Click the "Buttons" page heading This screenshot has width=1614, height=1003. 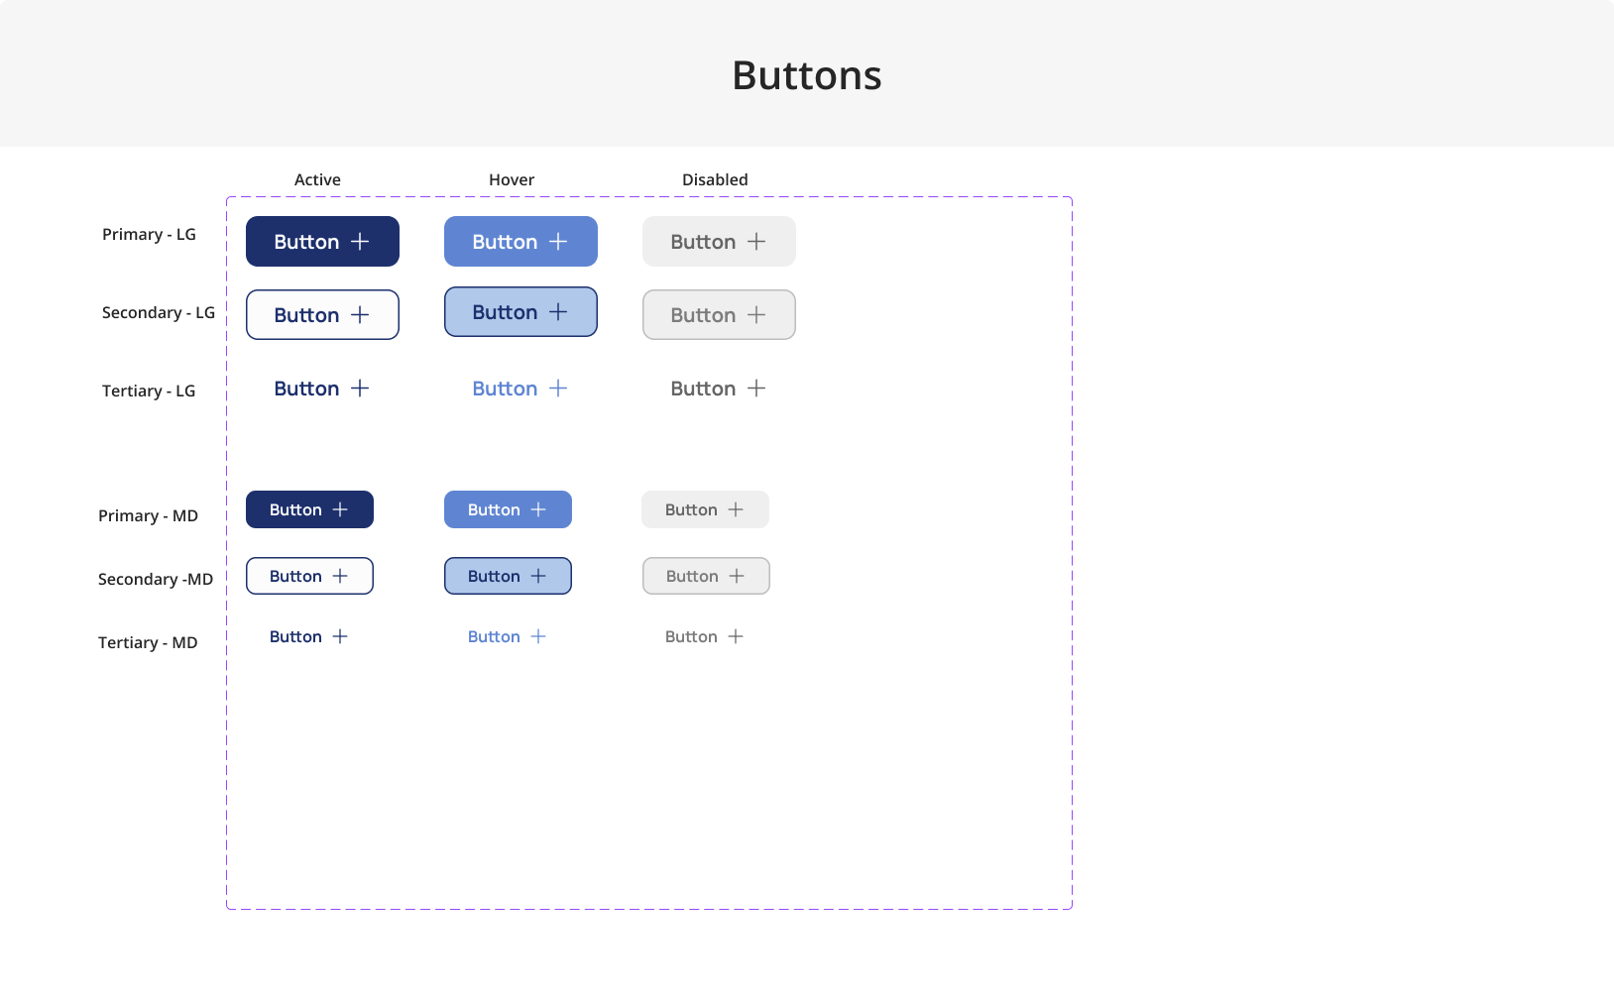pos(807,75)
